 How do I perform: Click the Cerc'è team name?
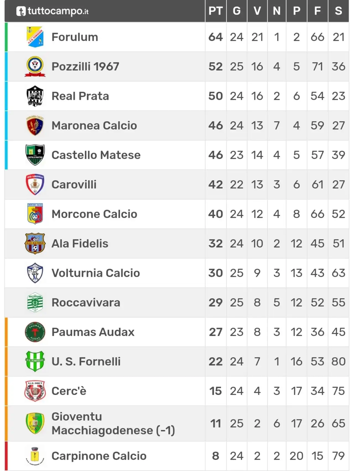pos(69,391)
